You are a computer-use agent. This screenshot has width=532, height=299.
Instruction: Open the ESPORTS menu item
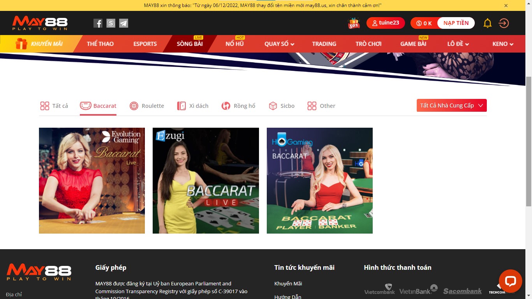[145, 44]
